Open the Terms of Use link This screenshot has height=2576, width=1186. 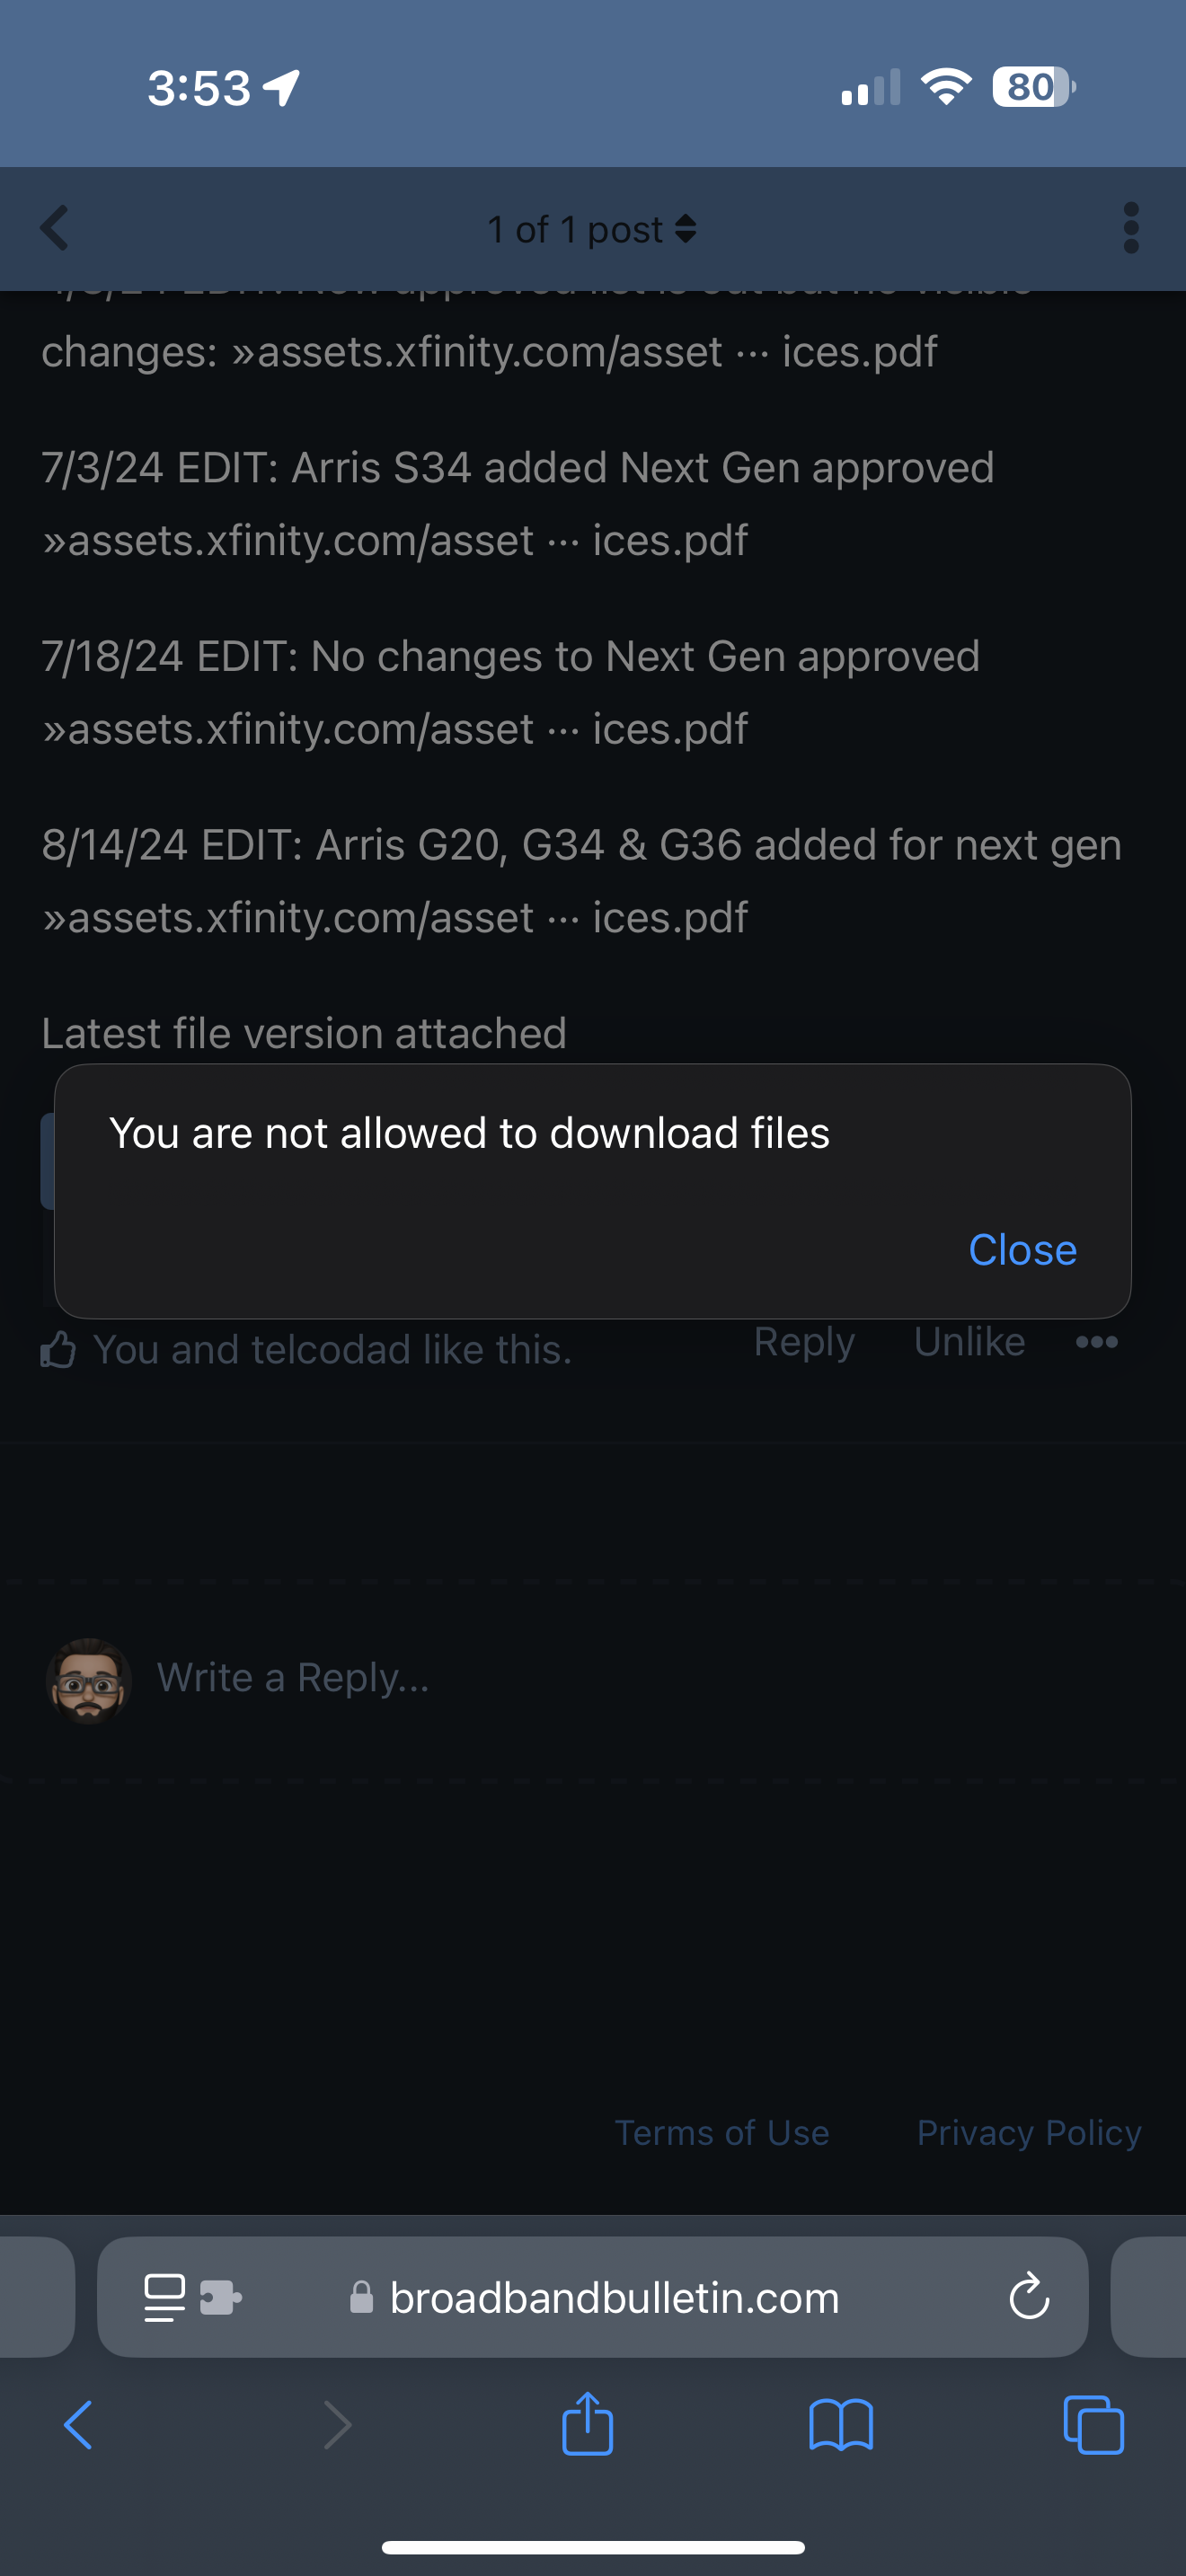[x=722, y=2133]
